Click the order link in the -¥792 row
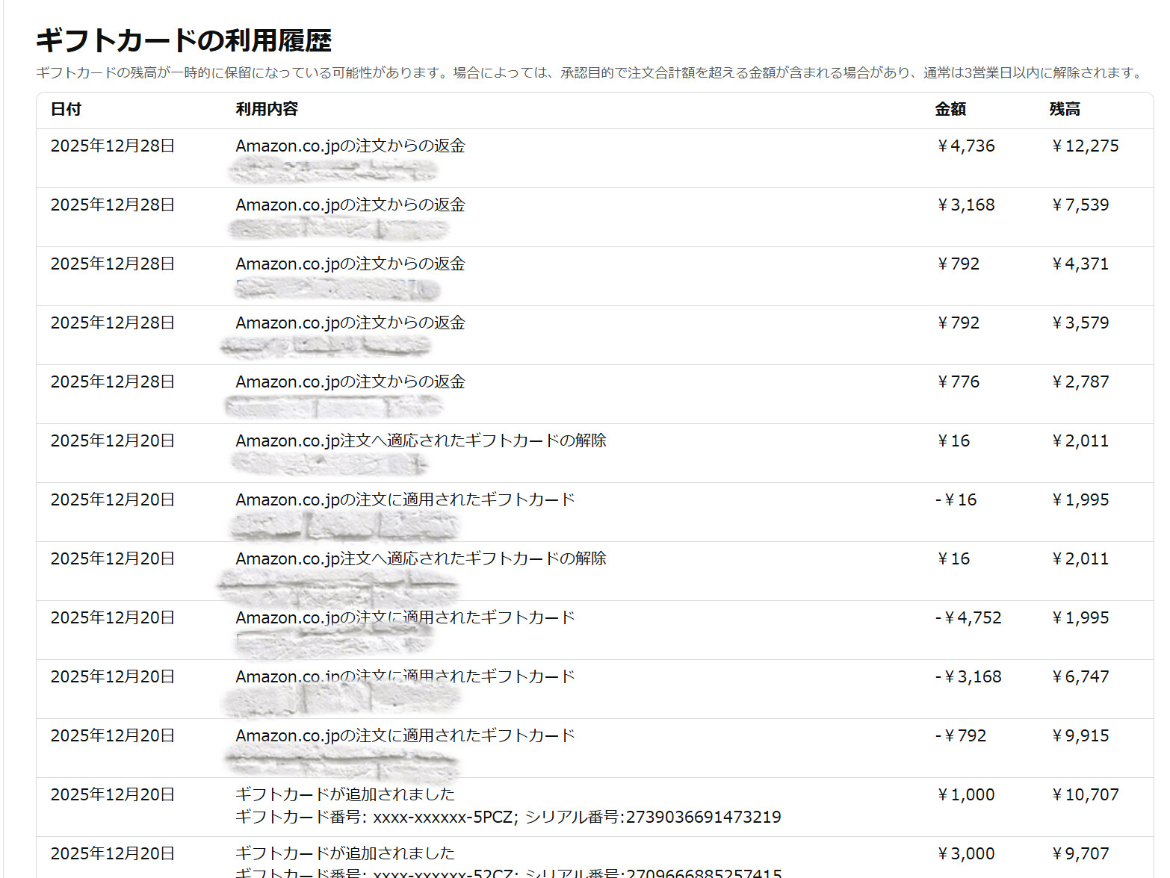This screenshot has width=1170, height=878. (x=341, y=761)
